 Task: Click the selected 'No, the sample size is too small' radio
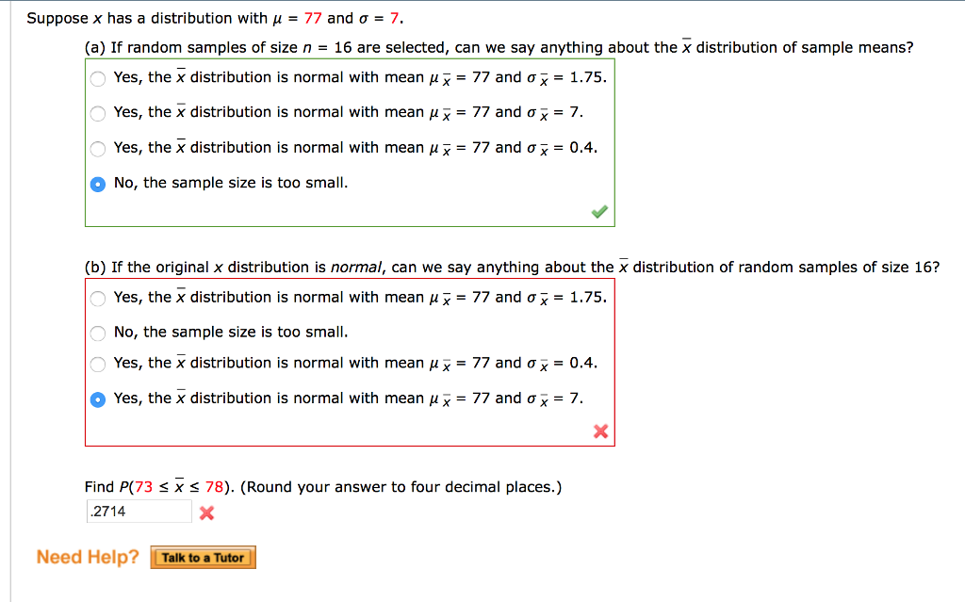pos(98,182)
